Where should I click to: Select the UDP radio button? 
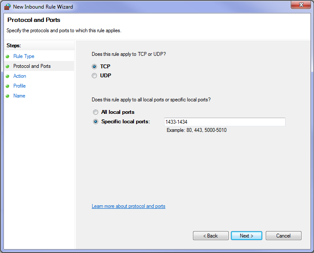[94, 76]
